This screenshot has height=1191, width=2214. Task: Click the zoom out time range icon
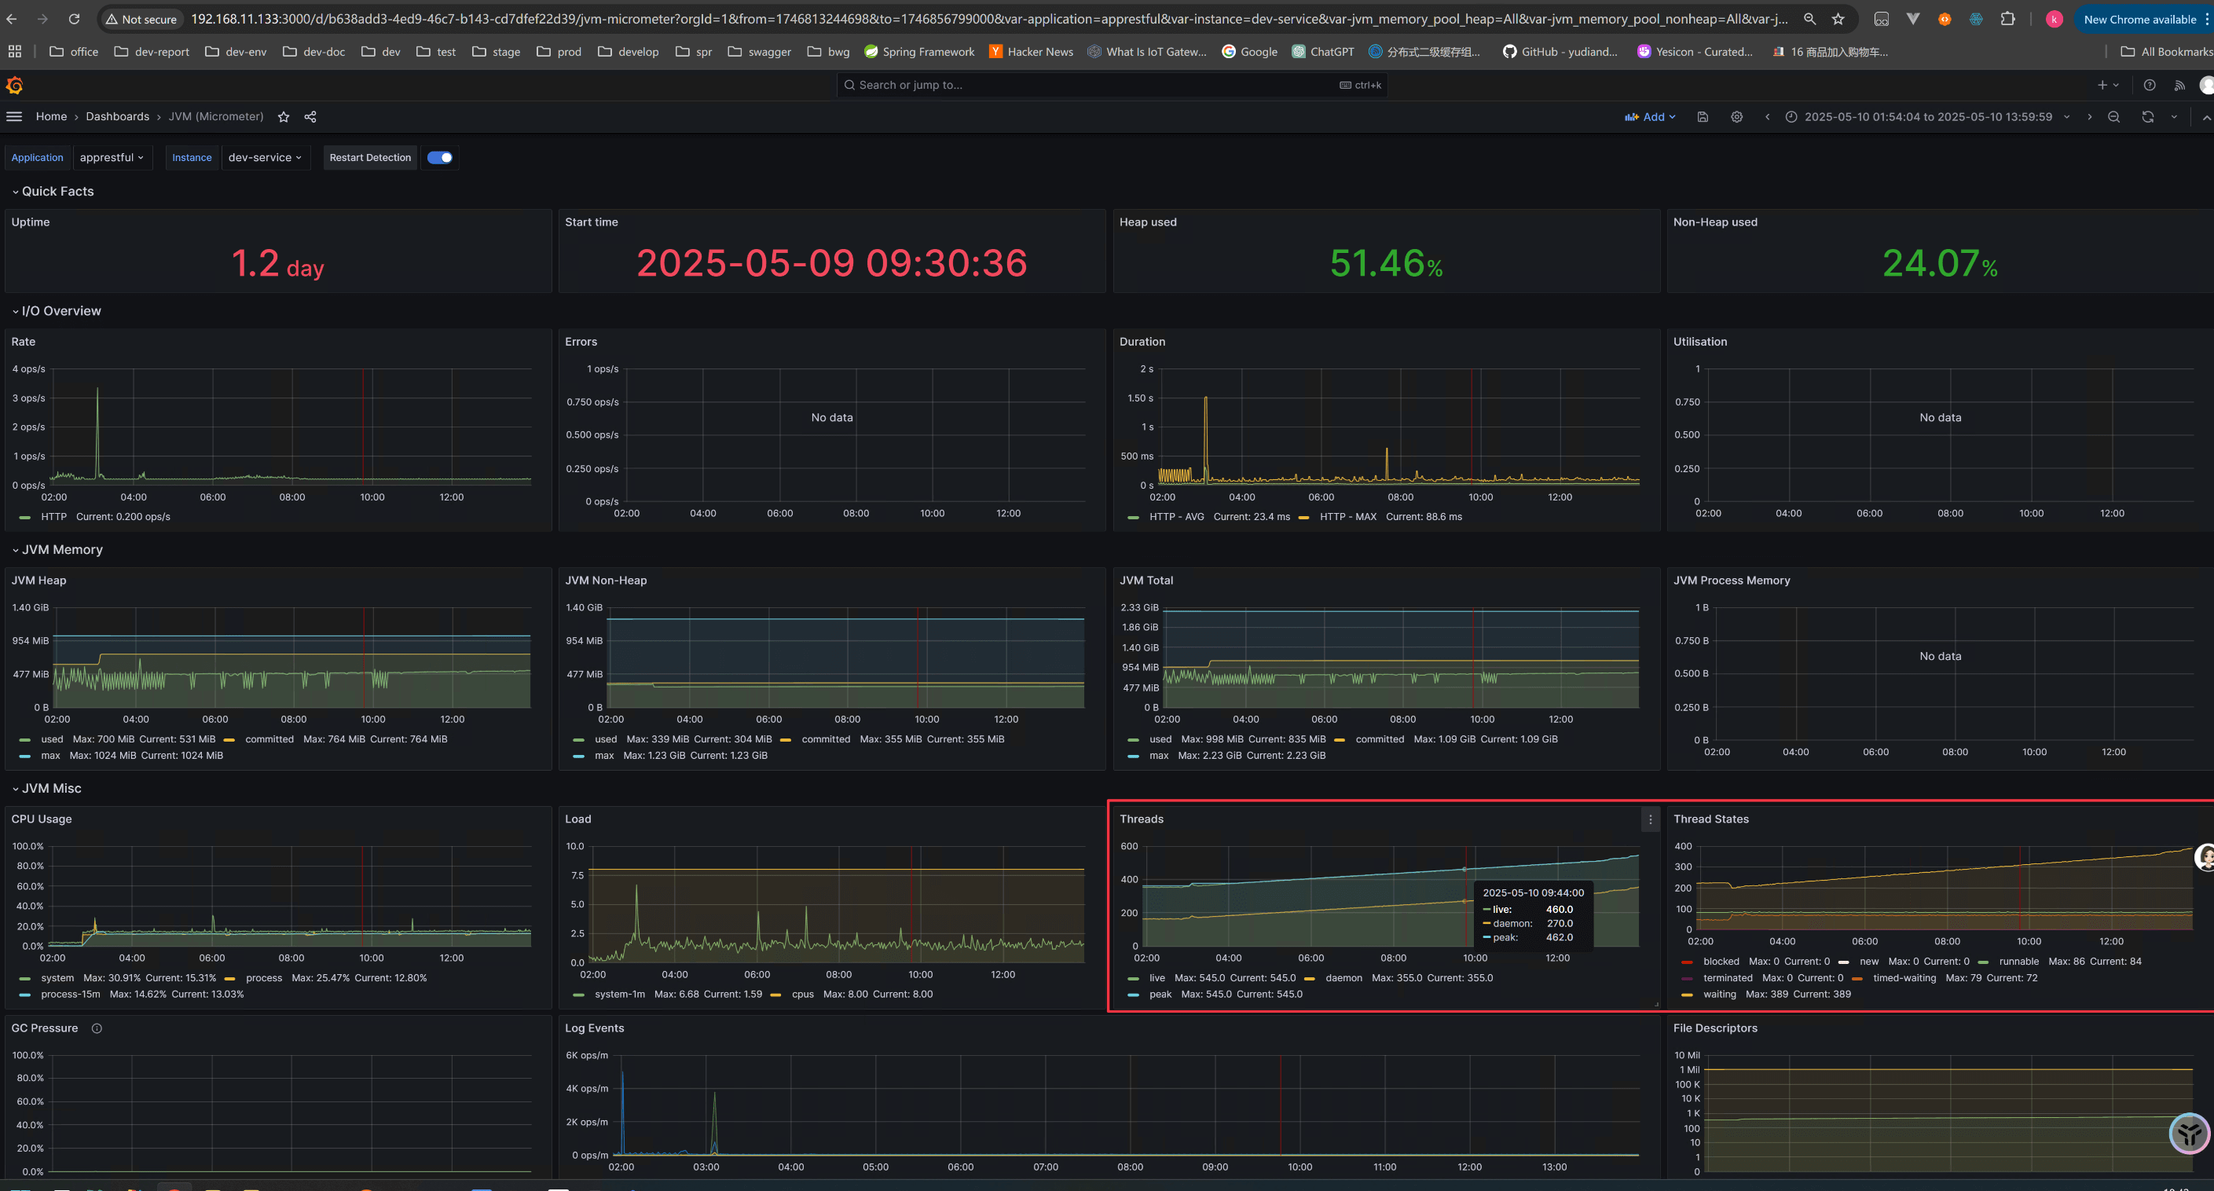[2113, 117]
